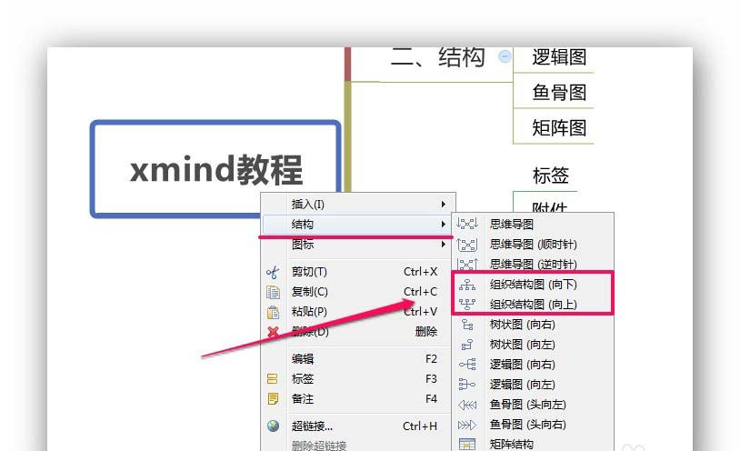Image resolution: width=740 pixels, height=451 pixels.
Task: Select 思维导图 (逆时针) structure
Action: click(x=534, y=264)
